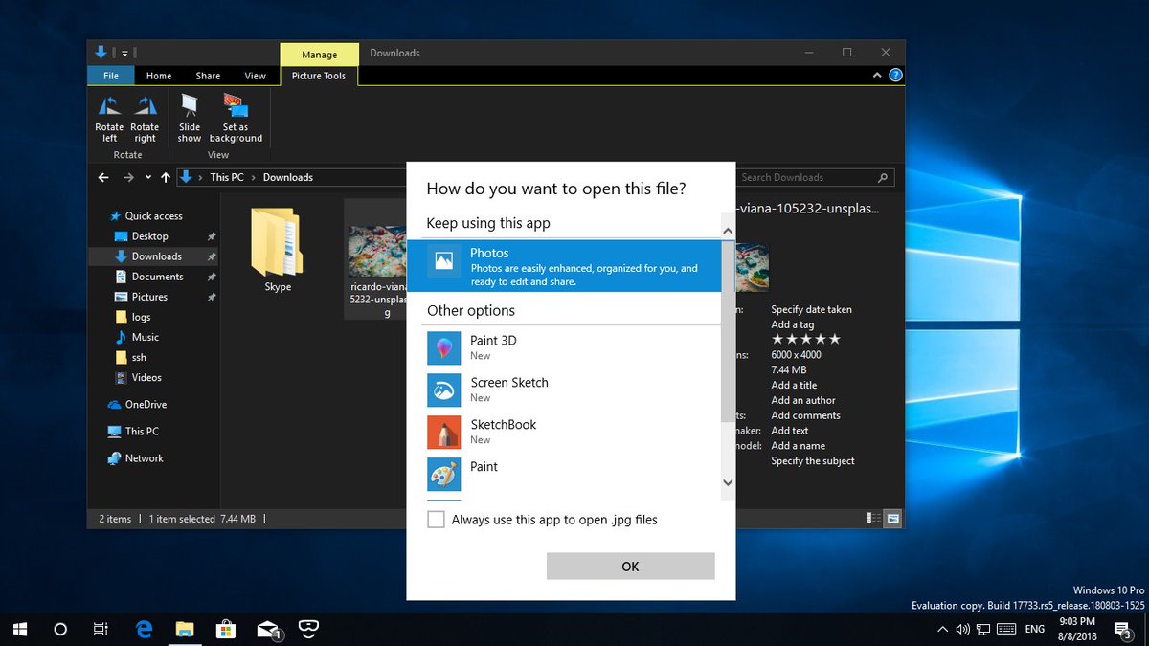Image resolution: width=1149 pixels, height=646 pixels.
Task: Click the Manage contextual tab
Action: (320, 55)
